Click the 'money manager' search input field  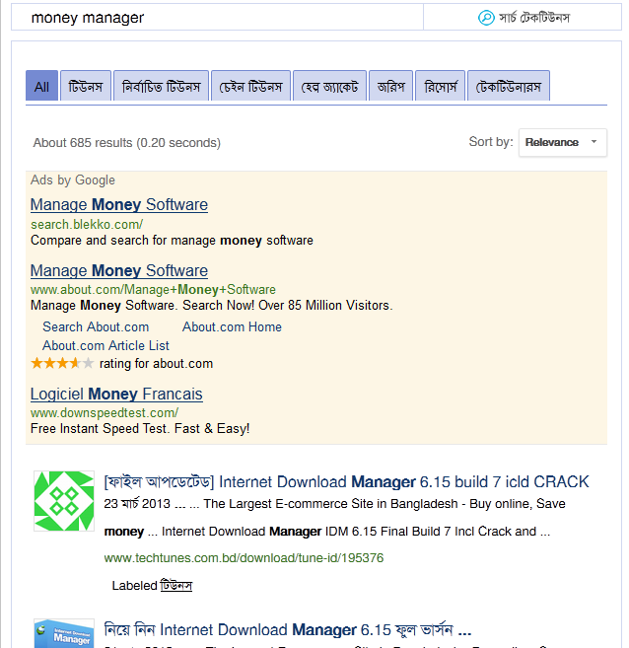click(x=217, y=18)
